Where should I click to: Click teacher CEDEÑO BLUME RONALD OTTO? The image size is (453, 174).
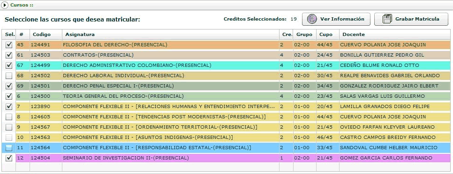(379, 65)
